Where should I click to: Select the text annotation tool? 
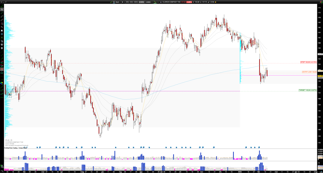click(2, 37)
